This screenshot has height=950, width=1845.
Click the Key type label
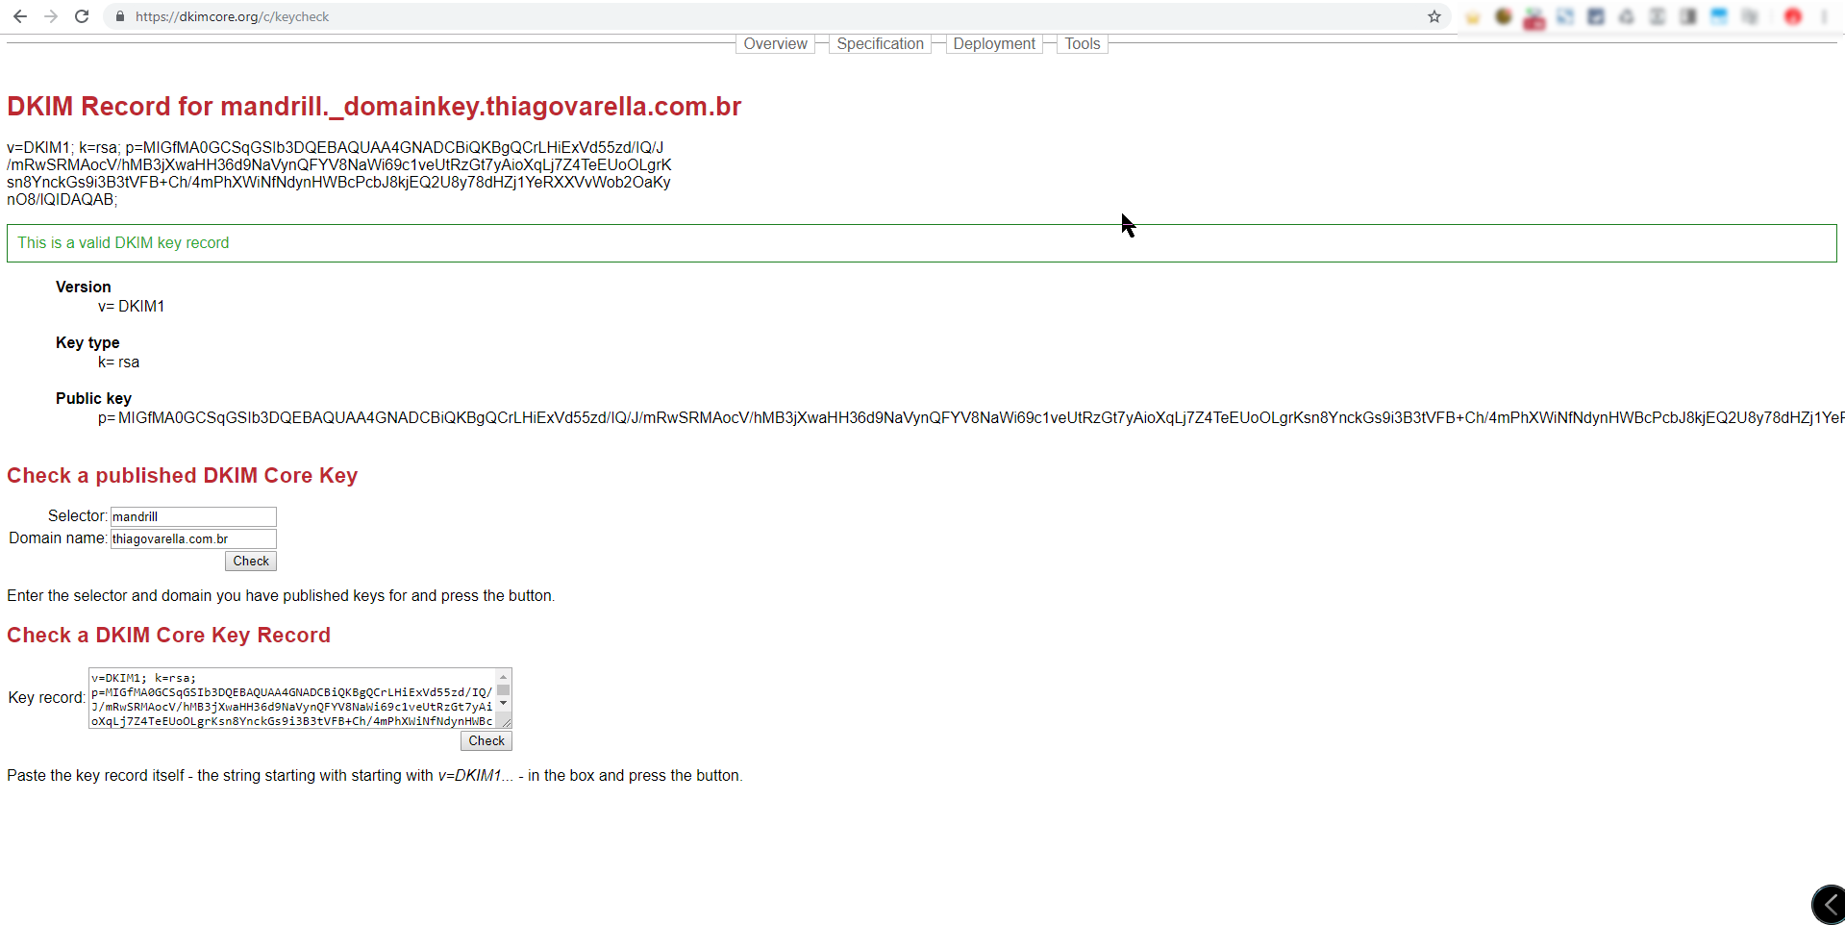point(87,342)
